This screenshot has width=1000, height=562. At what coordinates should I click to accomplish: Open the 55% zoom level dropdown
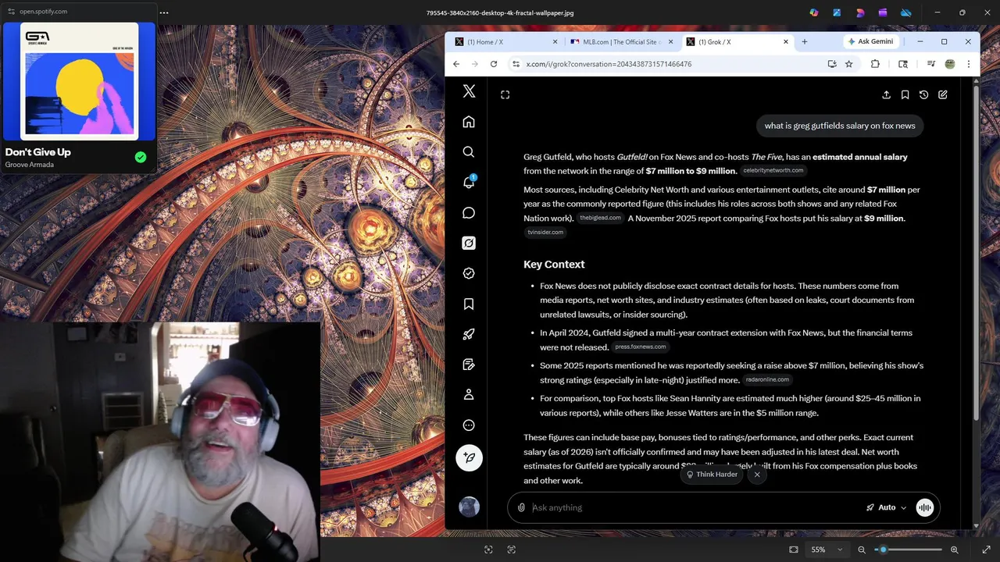[x=826, y=550]
